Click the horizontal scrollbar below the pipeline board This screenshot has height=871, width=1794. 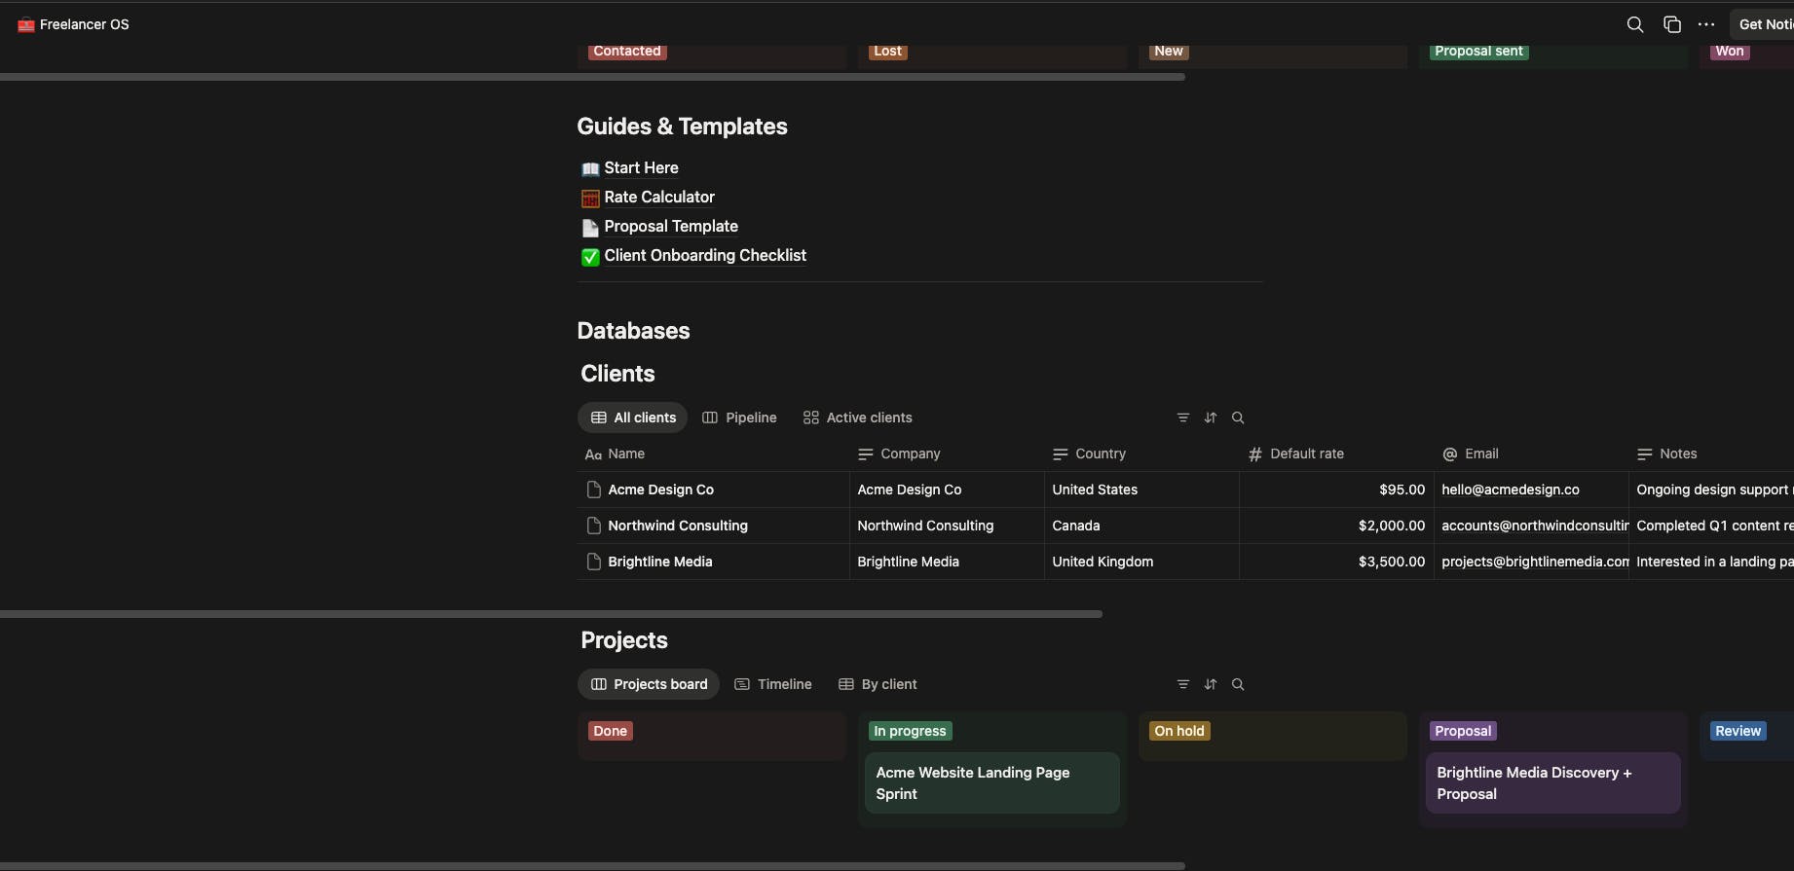coord(592,77)
